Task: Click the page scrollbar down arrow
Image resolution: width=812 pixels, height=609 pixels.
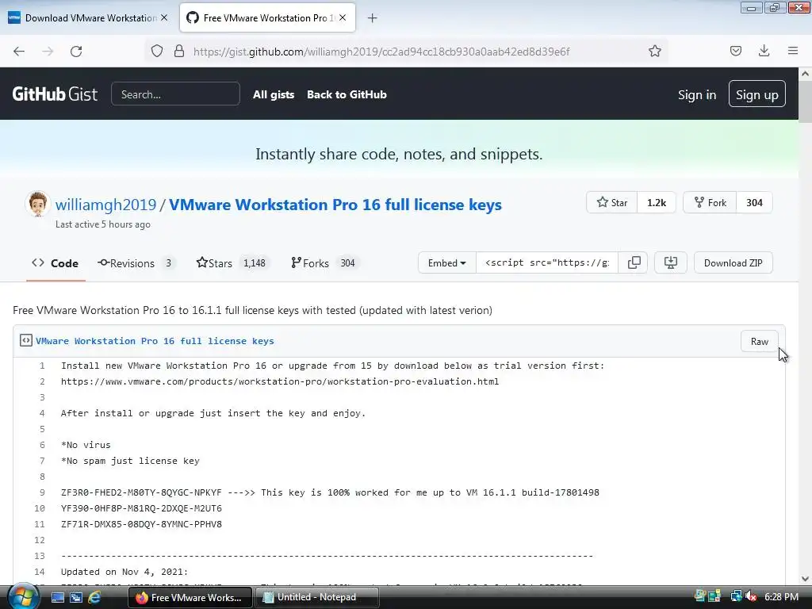Action: (805, 578)
